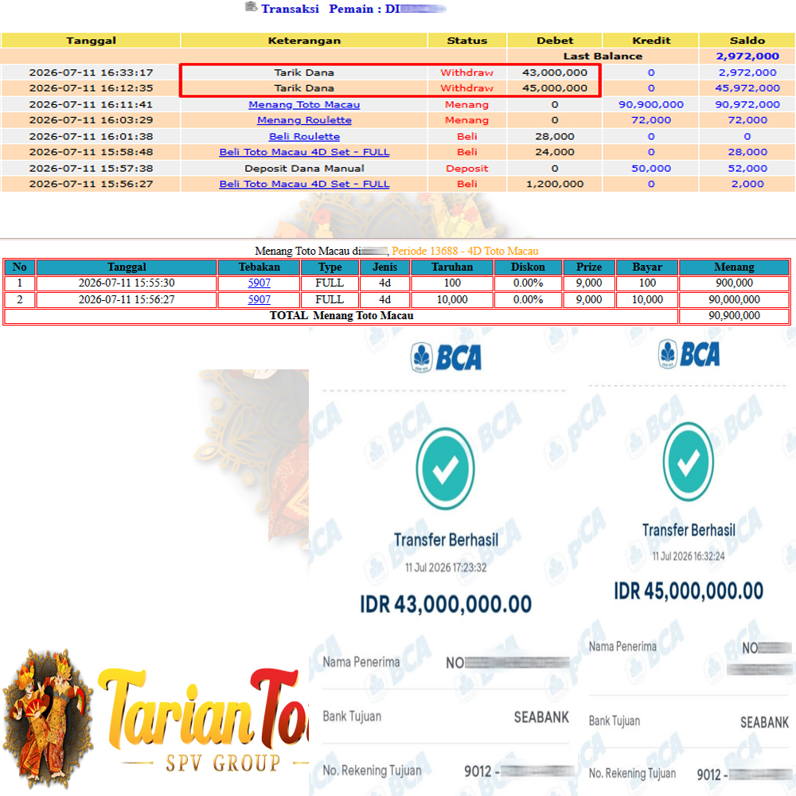The height and width of the screenshot is (796, 796).
Task: Click the Menang header in the blue table
Action: [734, 267]
